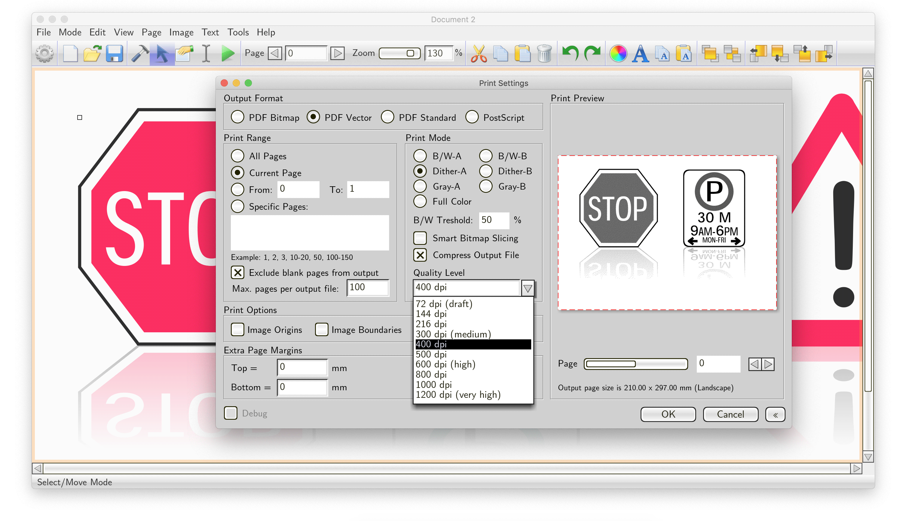
Task: Enable Smart Bitmap Slicing checkbox
Action: pyautogui.click(x=420, y=238)
